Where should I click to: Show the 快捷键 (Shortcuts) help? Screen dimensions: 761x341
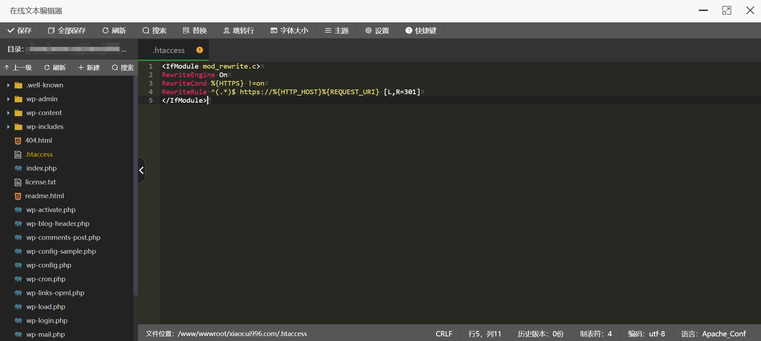click(421, 31)
